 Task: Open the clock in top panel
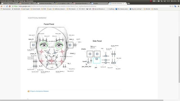tap(168, 1)
